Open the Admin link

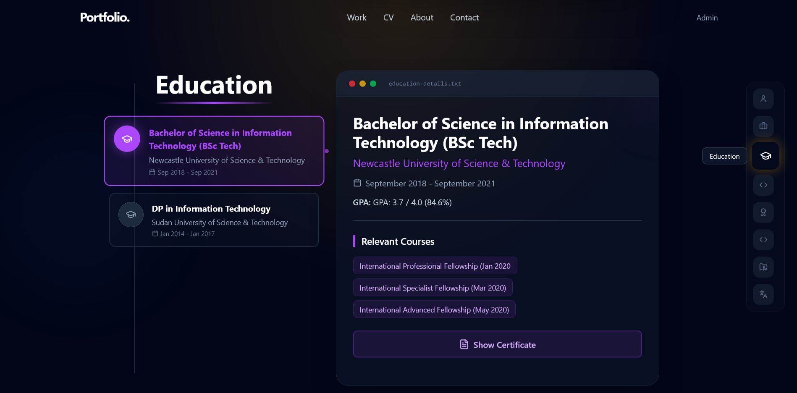(707, 18)
